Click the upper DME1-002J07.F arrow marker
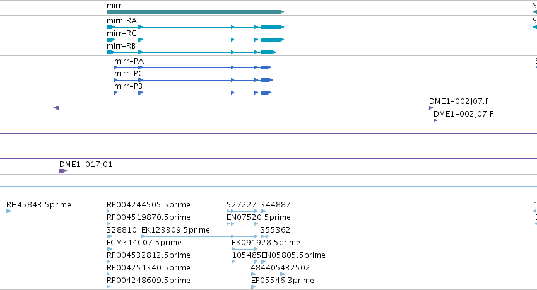Viewport: 537px width, 290px height. pyautogui.click(x=431, y=108)
